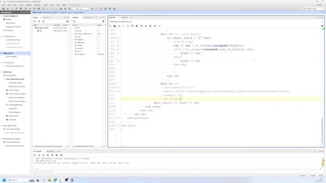Click the cut scissors icon in editor toolbar
326x183 pixels.
128,26
